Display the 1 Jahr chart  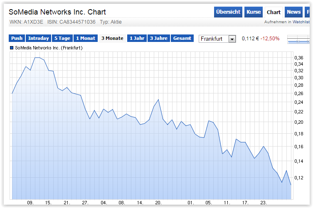tap(137, 38)
